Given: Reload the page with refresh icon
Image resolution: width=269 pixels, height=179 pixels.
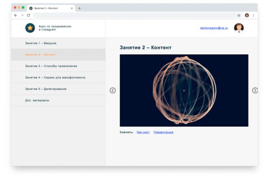Looking at the screenshot, I should [x=29, y=15].
